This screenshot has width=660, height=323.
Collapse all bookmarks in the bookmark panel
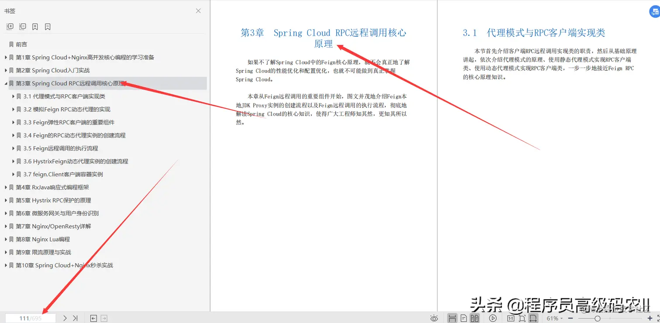point(22,26)
